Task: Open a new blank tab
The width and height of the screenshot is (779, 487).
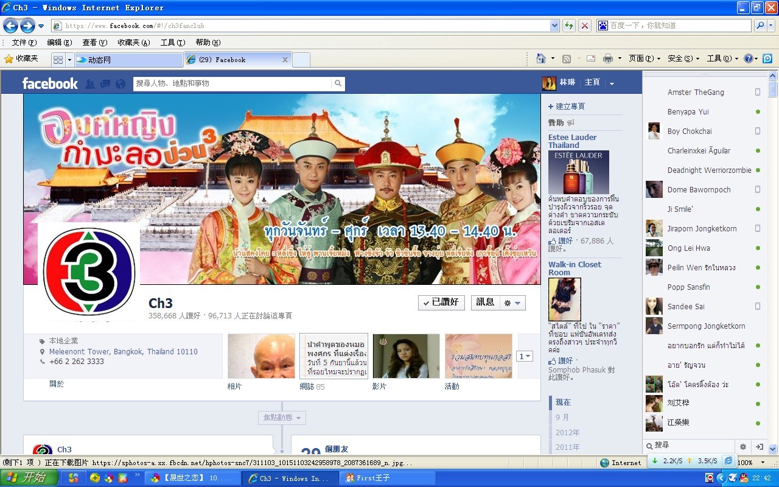Action: (301, 60)
